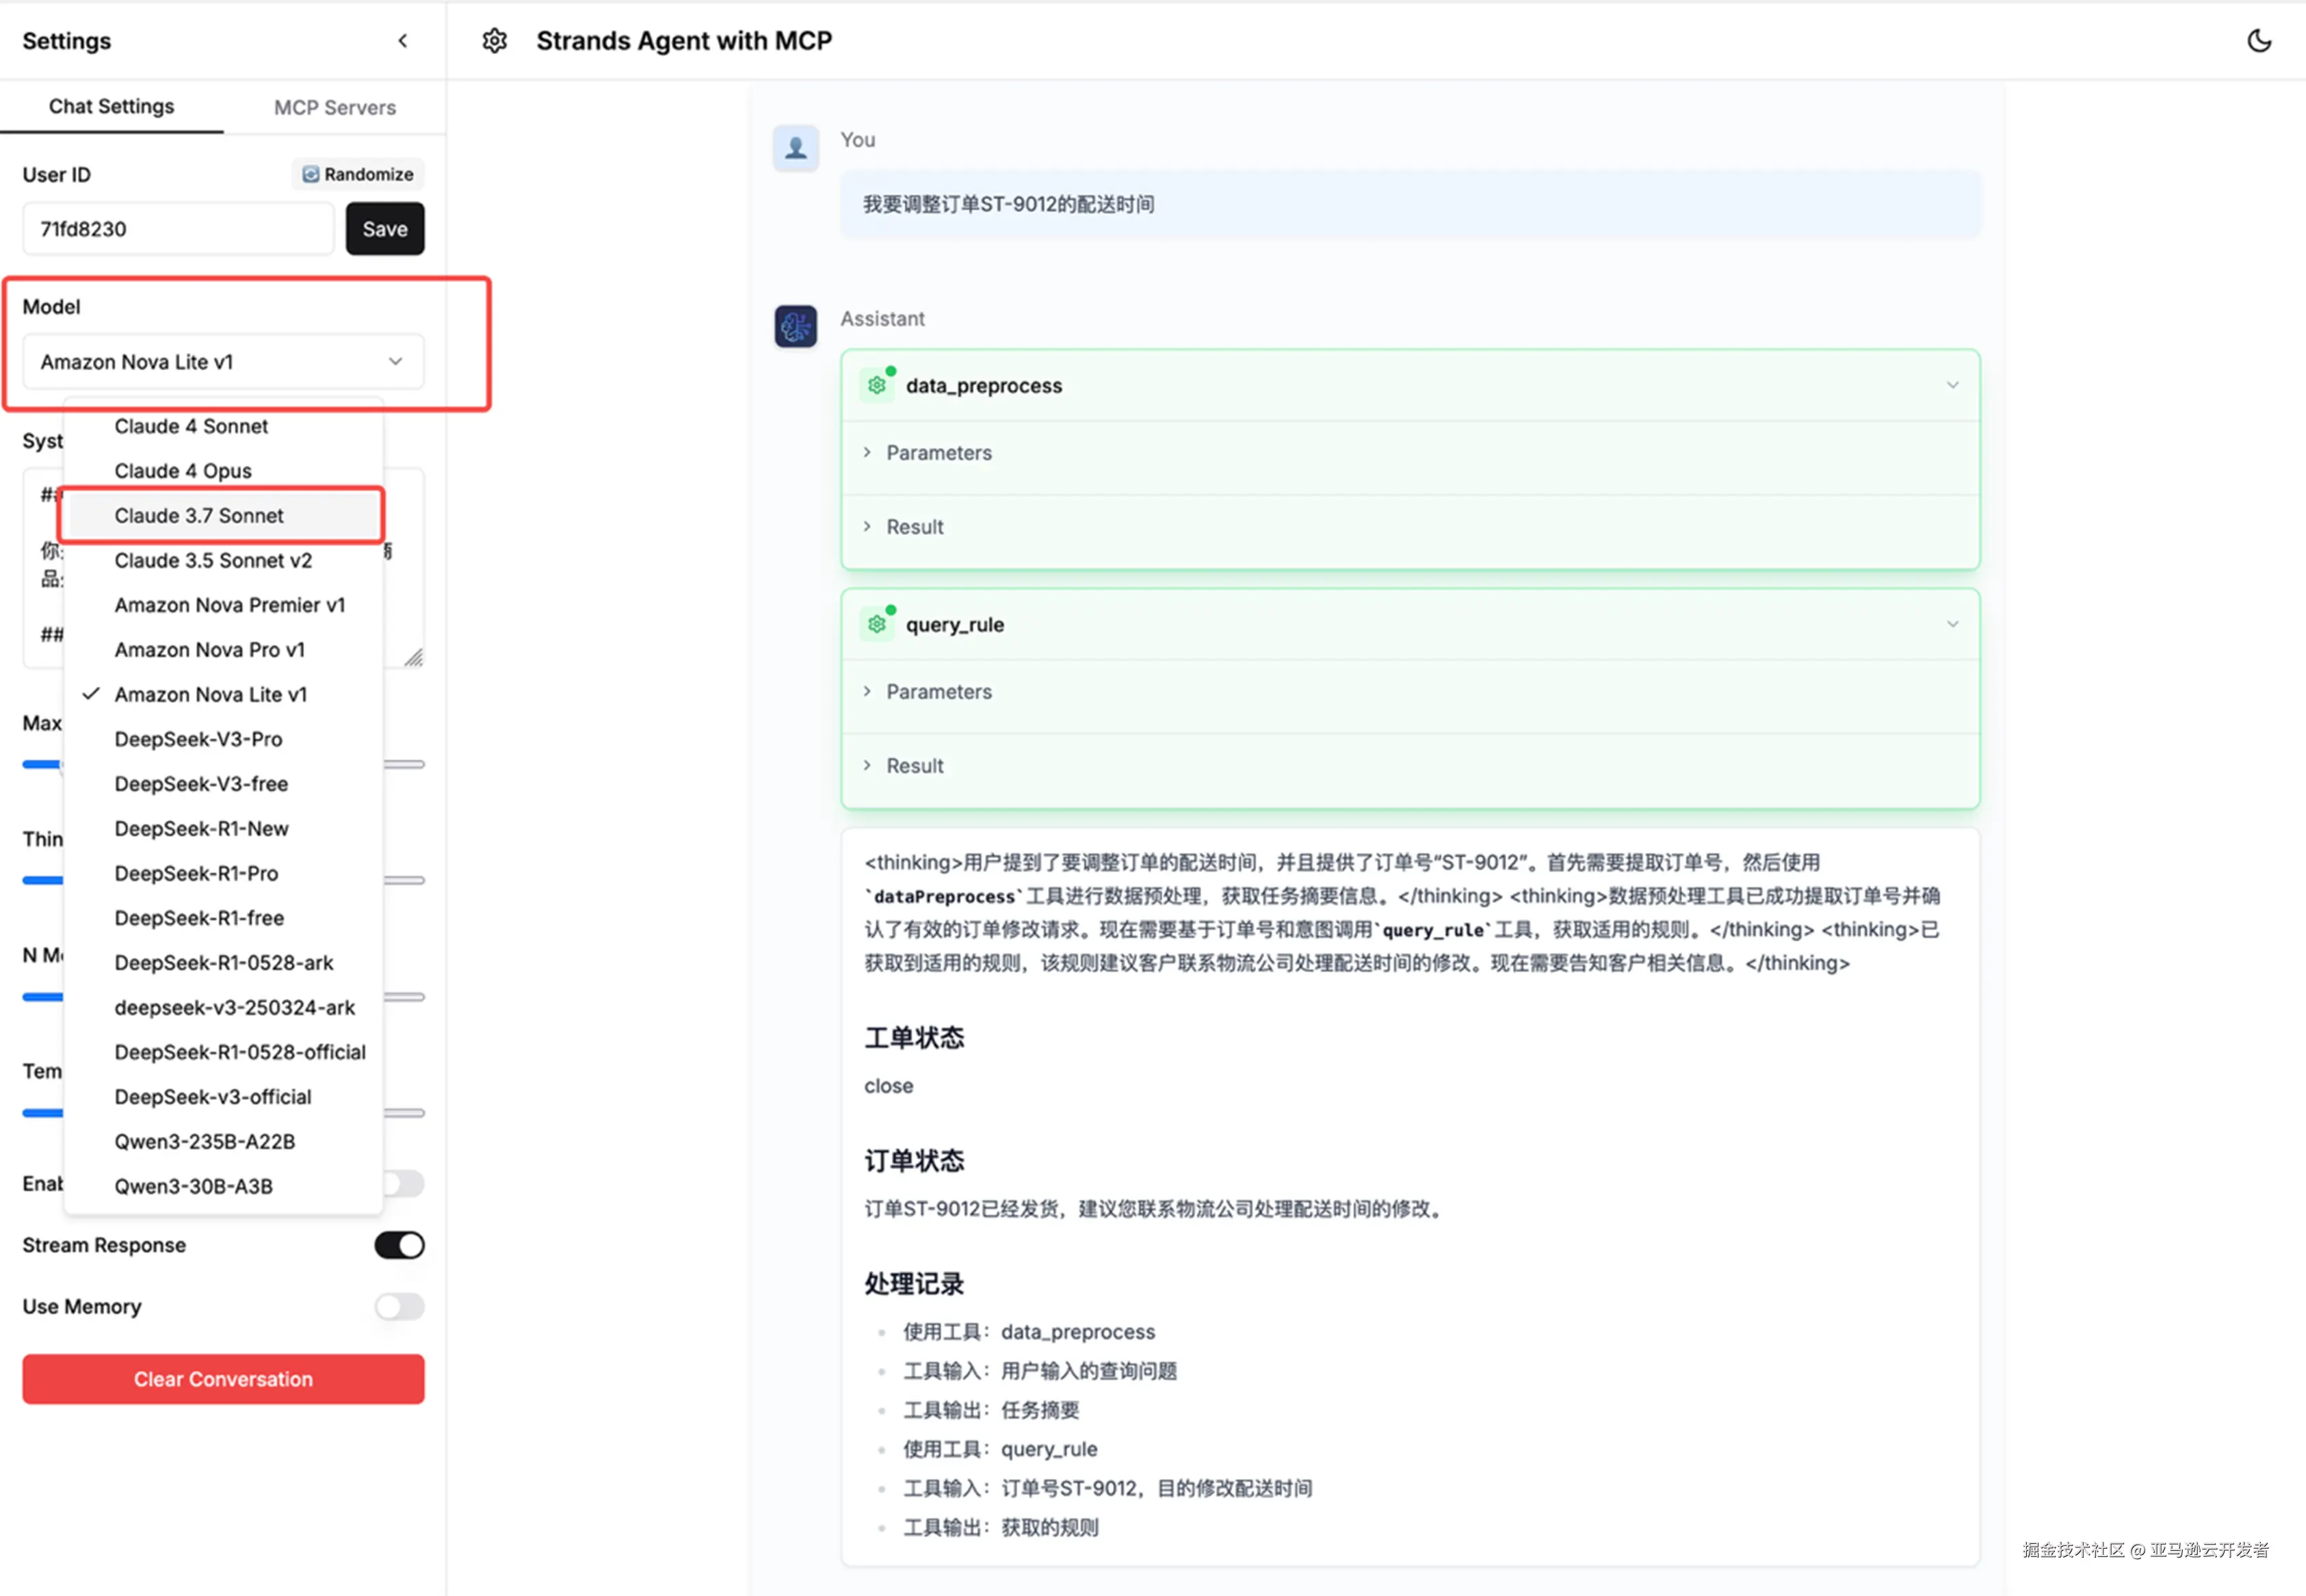
Task: Collapse the Settings panel with the chevron
Action: (404, 40)
